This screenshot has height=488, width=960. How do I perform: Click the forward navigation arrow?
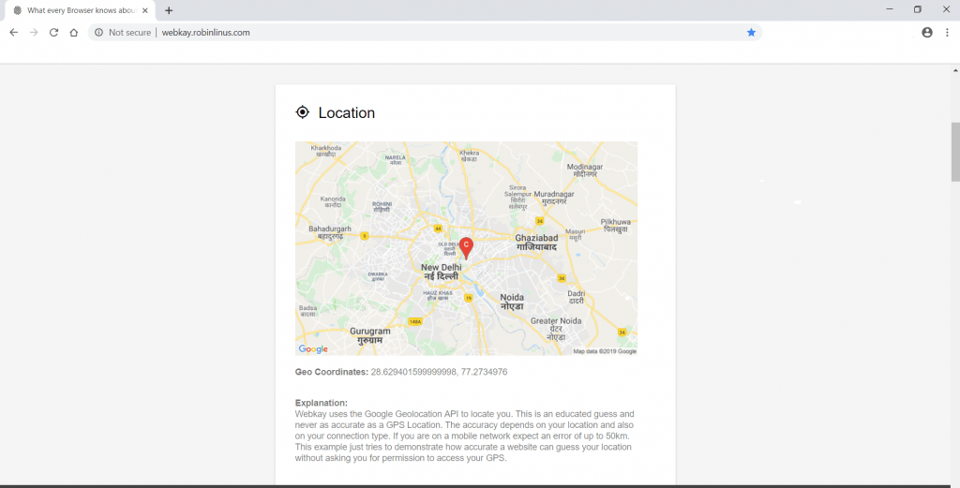(x=34, y=33)
